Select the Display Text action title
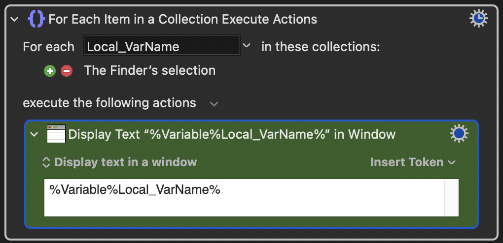The image size is (503, 243). point(232,134)
